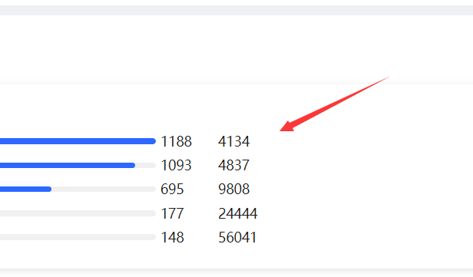Select the value 1093
The image size is (473, 277).
(176, 165)
